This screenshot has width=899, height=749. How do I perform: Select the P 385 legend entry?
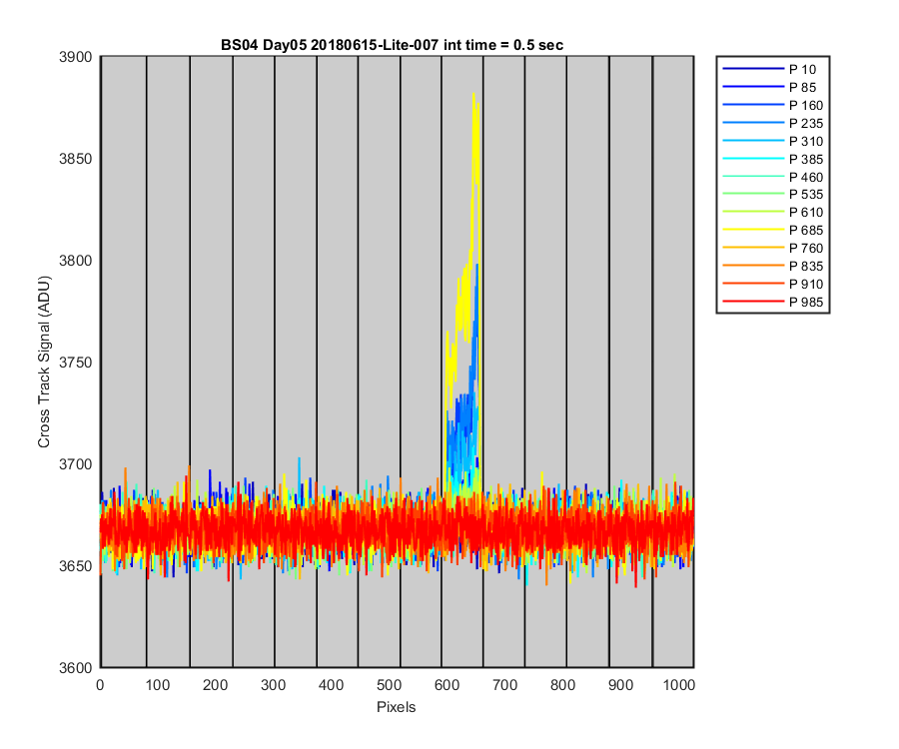(773, 159)
